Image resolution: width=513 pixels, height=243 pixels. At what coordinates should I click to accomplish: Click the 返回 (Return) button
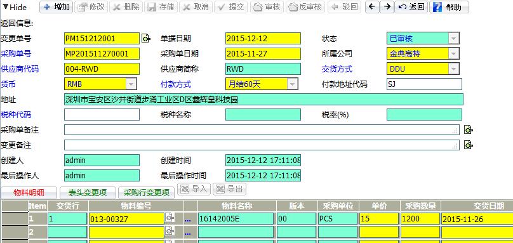411,7
